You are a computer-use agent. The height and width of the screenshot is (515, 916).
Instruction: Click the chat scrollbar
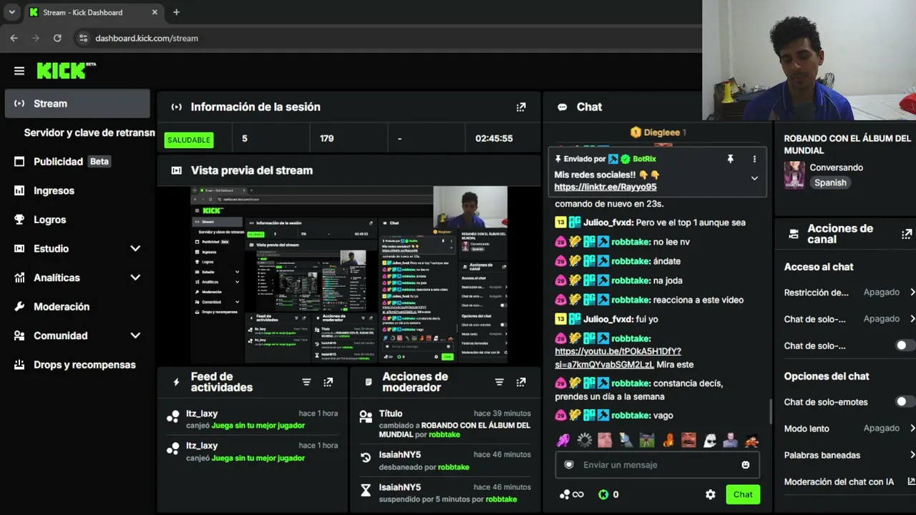point(771,411)
